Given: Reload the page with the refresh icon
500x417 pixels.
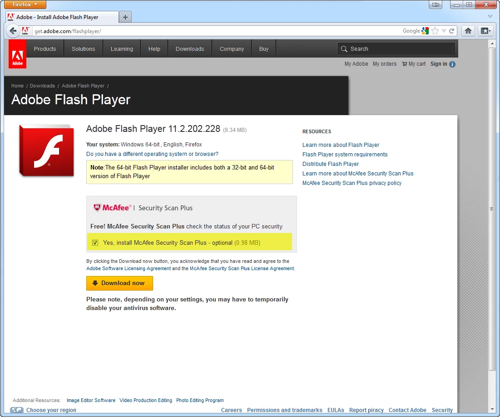Looking at the screenshot, I should [451, 31].
